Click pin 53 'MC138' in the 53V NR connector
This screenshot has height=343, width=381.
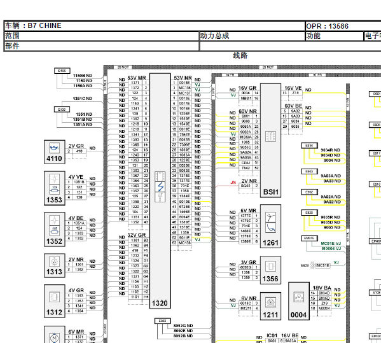click(181, 243)
